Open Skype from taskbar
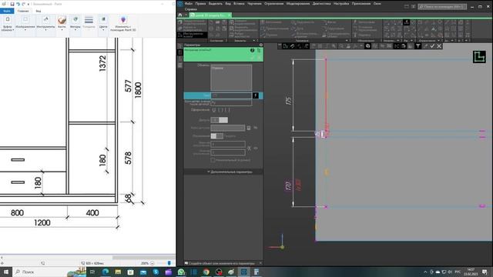 pos(156,272)
